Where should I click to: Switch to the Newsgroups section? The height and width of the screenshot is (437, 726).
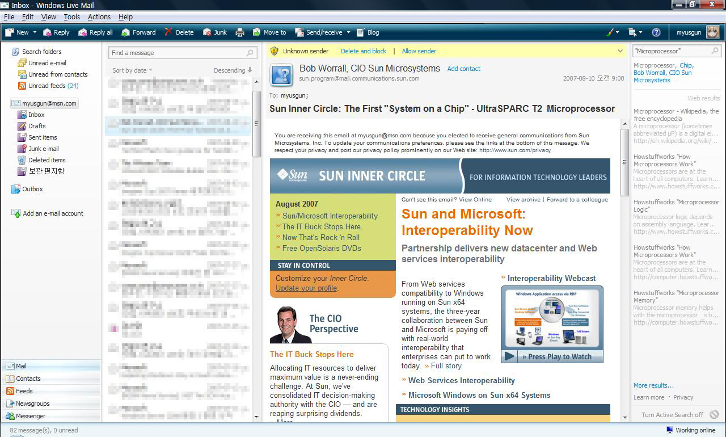51,404
